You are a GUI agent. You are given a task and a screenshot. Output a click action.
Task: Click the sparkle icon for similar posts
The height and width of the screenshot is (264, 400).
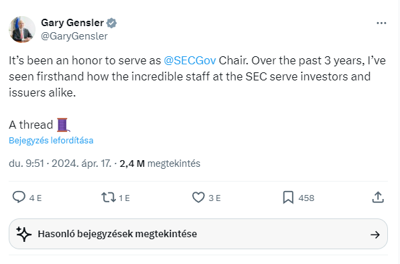click(23, 234)
